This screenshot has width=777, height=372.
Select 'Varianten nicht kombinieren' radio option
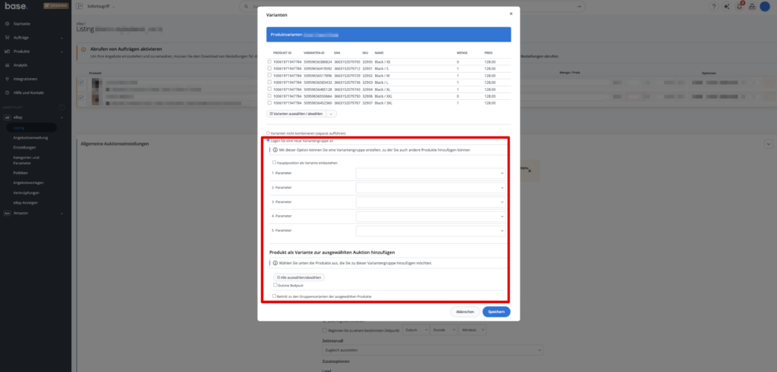(x=268, y=133)
